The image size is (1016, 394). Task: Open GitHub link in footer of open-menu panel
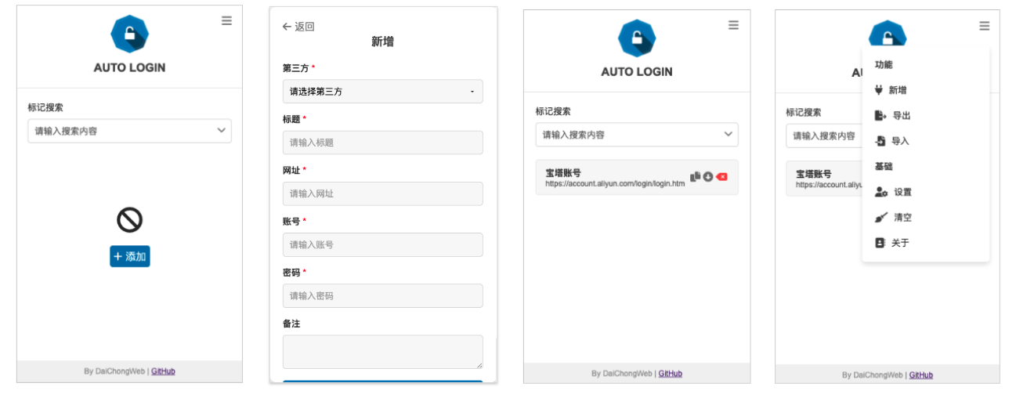pos(921,375)
